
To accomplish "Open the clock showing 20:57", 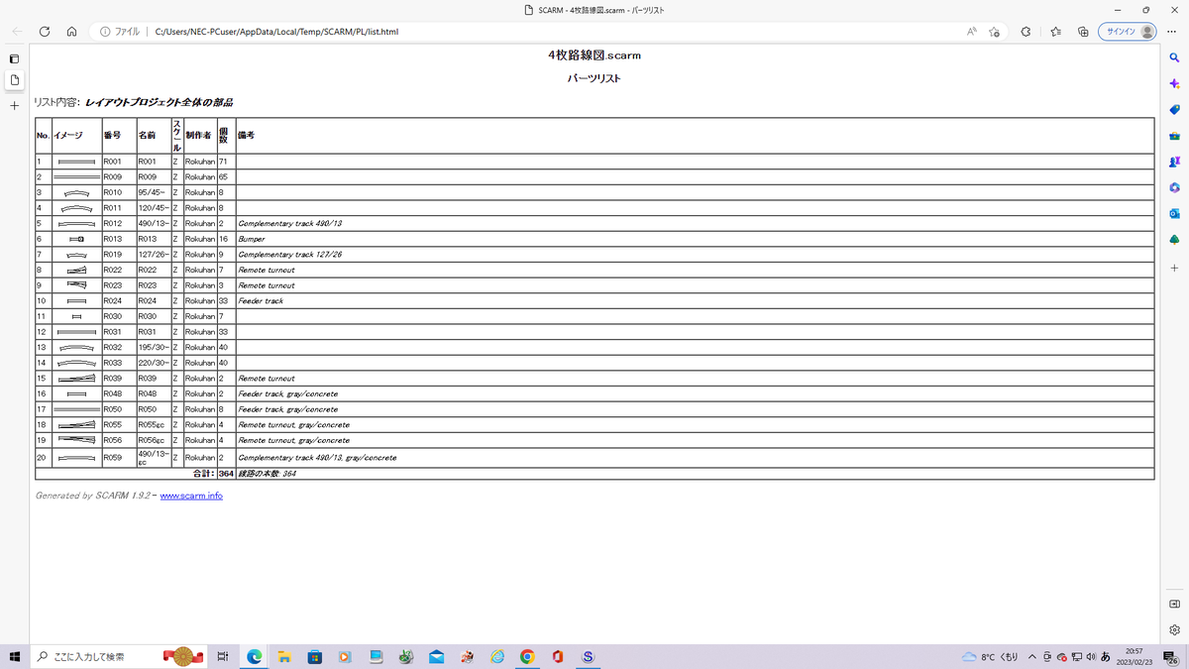I will click(x=1134, y=657).
